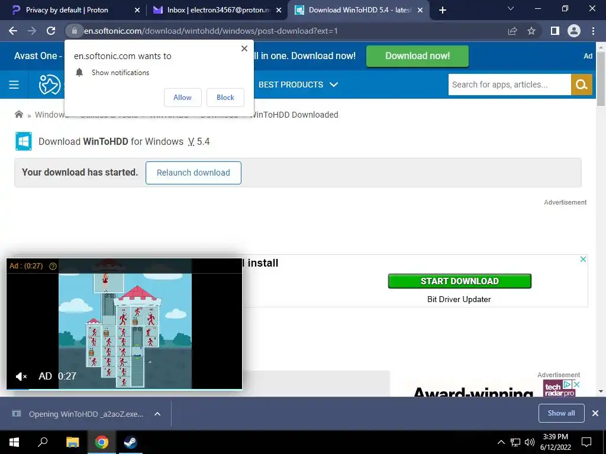Click Bit Driver Updater text

click(459, 299)
